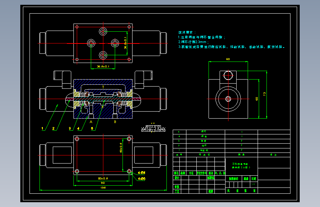Click port label 'T' in section view

click(x=103, y=87)
